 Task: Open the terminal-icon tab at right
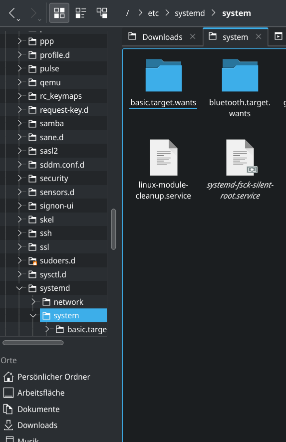coord(278,36)
